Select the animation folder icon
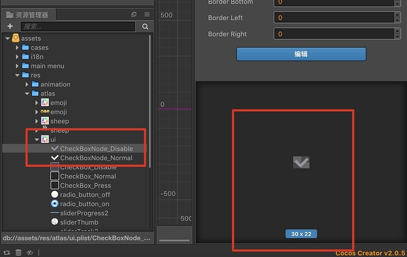This screenshot has height=257, width=407. 35,84
